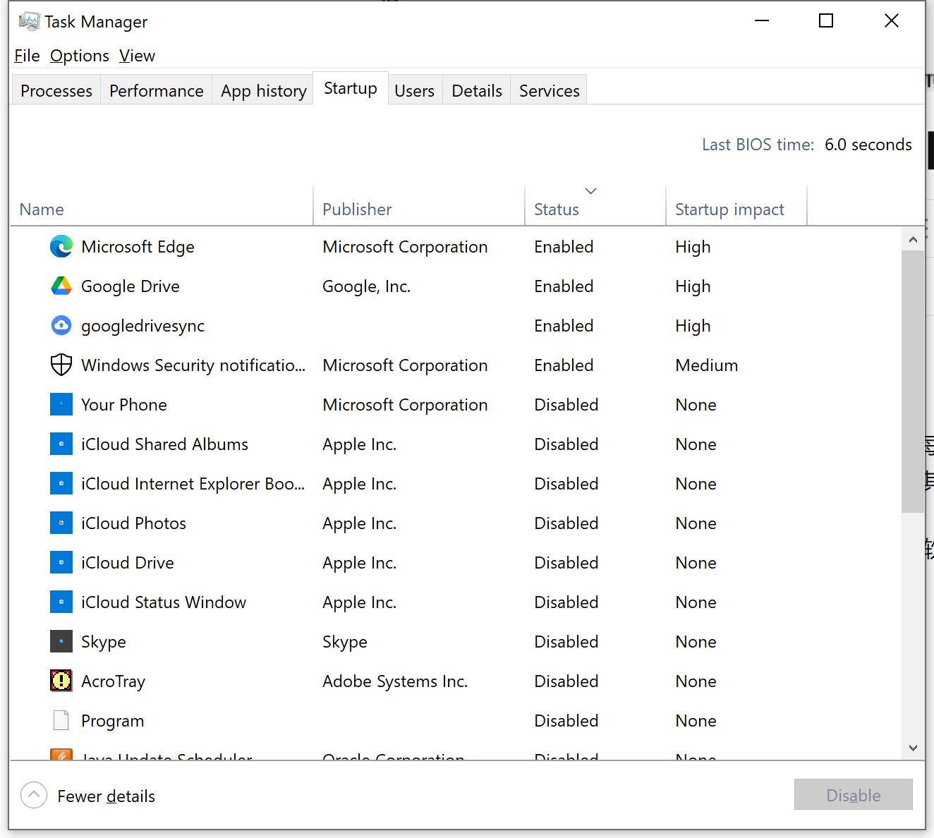Click AcroTray's None impact value
The height and width of the screenshot is (838, 934).
point(696,681)
